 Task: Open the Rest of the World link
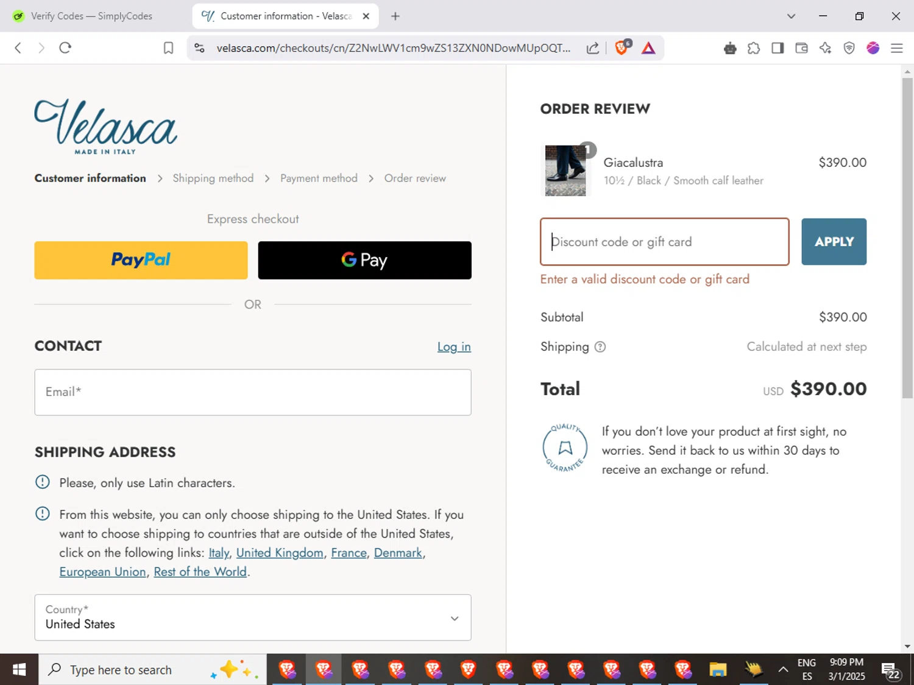point(200,572)
